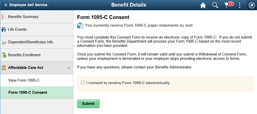Screen dimensions: 257x114
Task: Click the Home icon in header
Action: [203, 5]
